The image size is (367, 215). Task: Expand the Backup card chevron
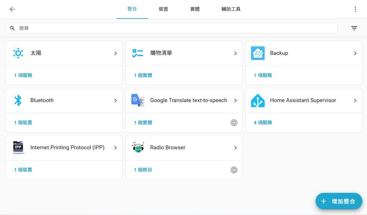tap(355, 53)
